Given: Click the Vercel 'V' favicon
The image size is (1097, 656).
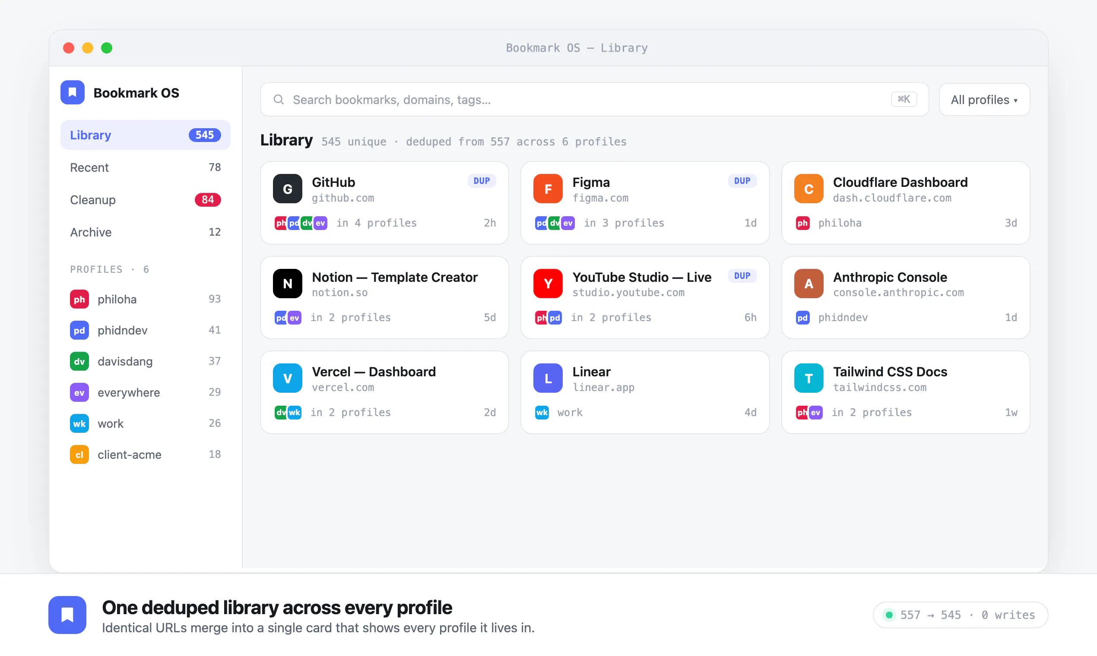Looking at the screenshot, I should 288,378.
